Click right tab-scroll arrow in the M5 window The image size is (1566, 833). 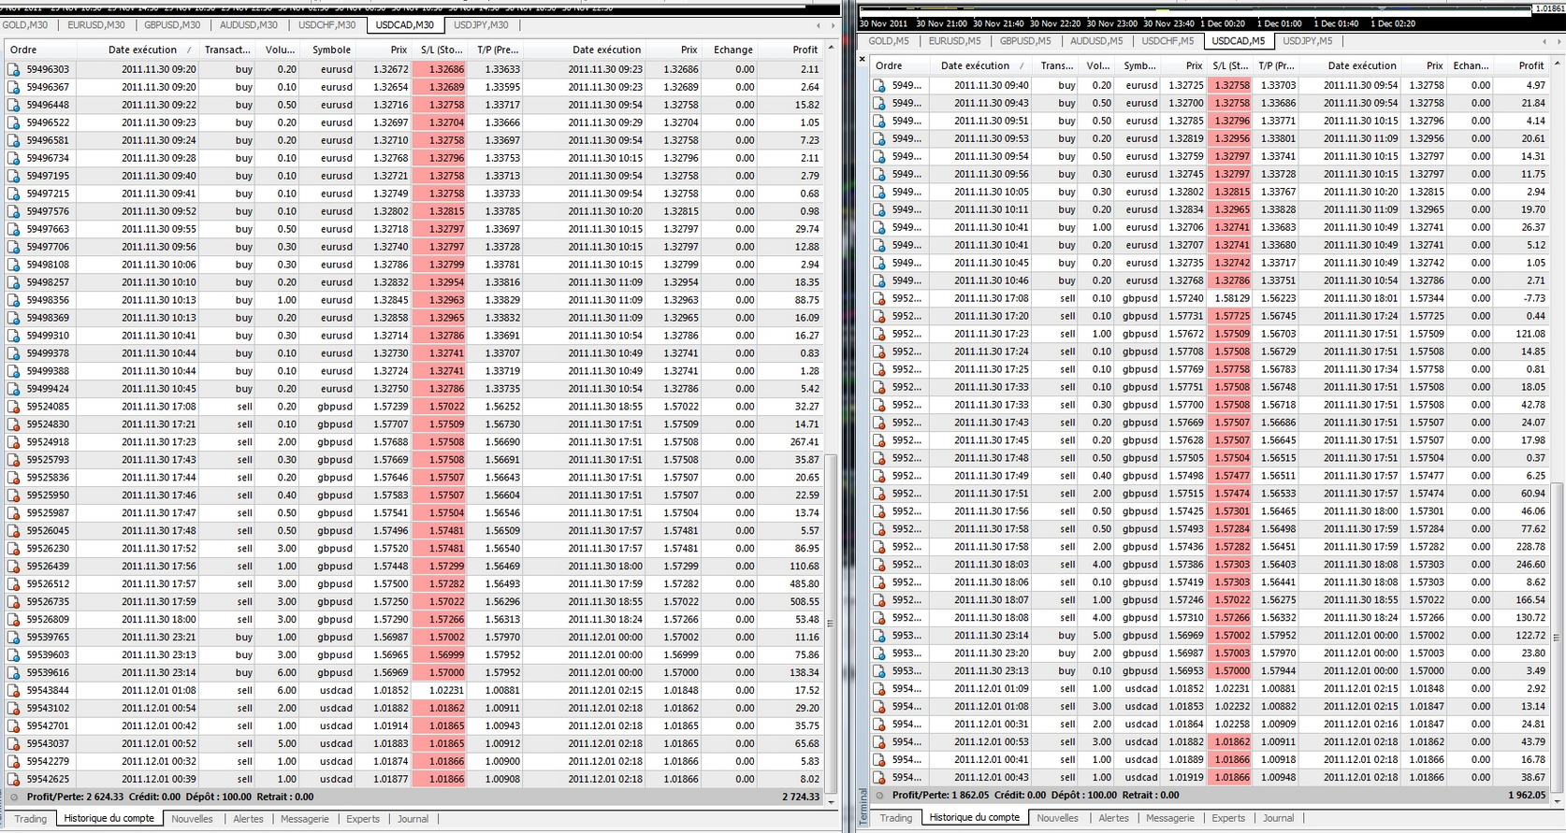(x=1558, y=41)
